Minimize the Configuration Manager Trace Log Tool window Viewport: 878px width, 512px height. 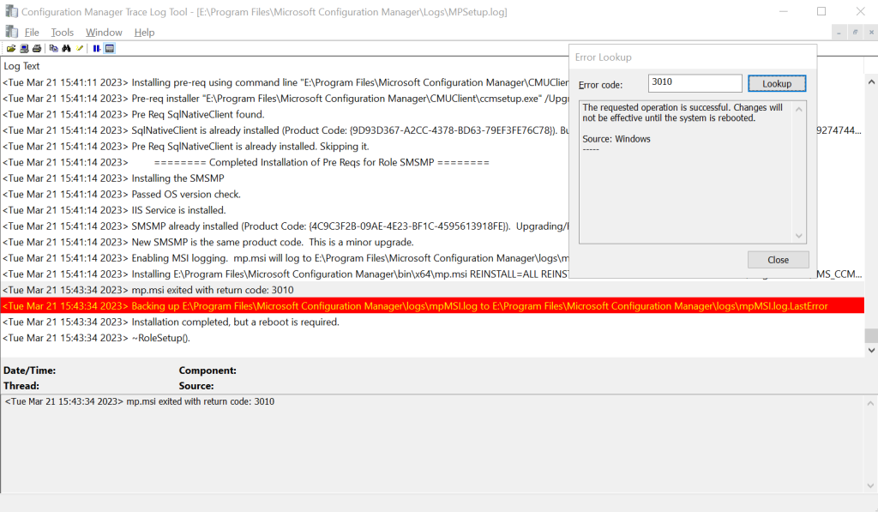[x=784, y=12]
